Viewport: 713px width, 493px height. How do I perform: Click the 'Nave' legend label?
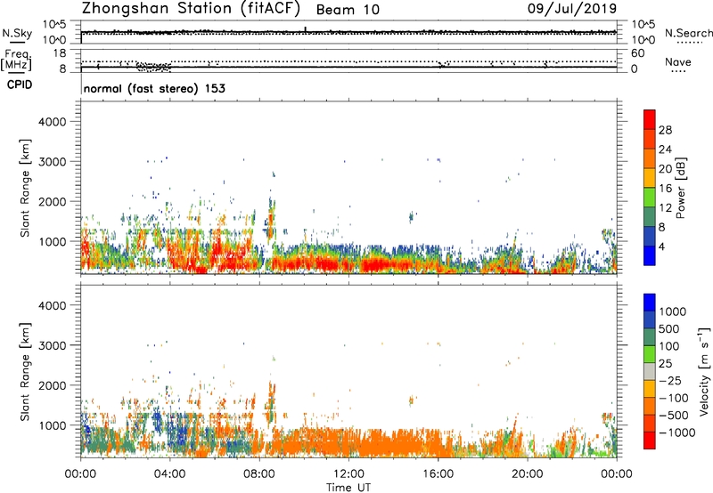[x=678, y=61]
